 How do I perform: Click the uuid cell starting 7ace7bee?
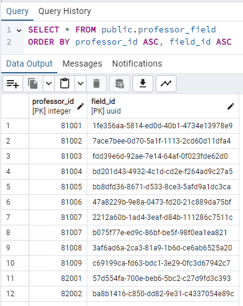tap(163, 141)
